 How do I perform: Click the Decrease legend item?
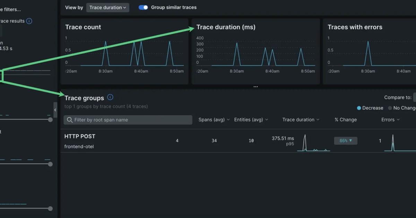click(370, 108)
